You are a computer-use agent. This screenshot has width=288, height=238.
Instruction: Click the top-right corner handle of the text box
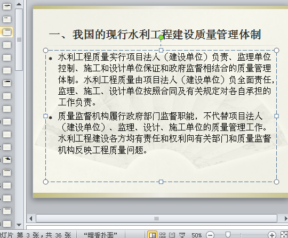[x=276, y=50]
